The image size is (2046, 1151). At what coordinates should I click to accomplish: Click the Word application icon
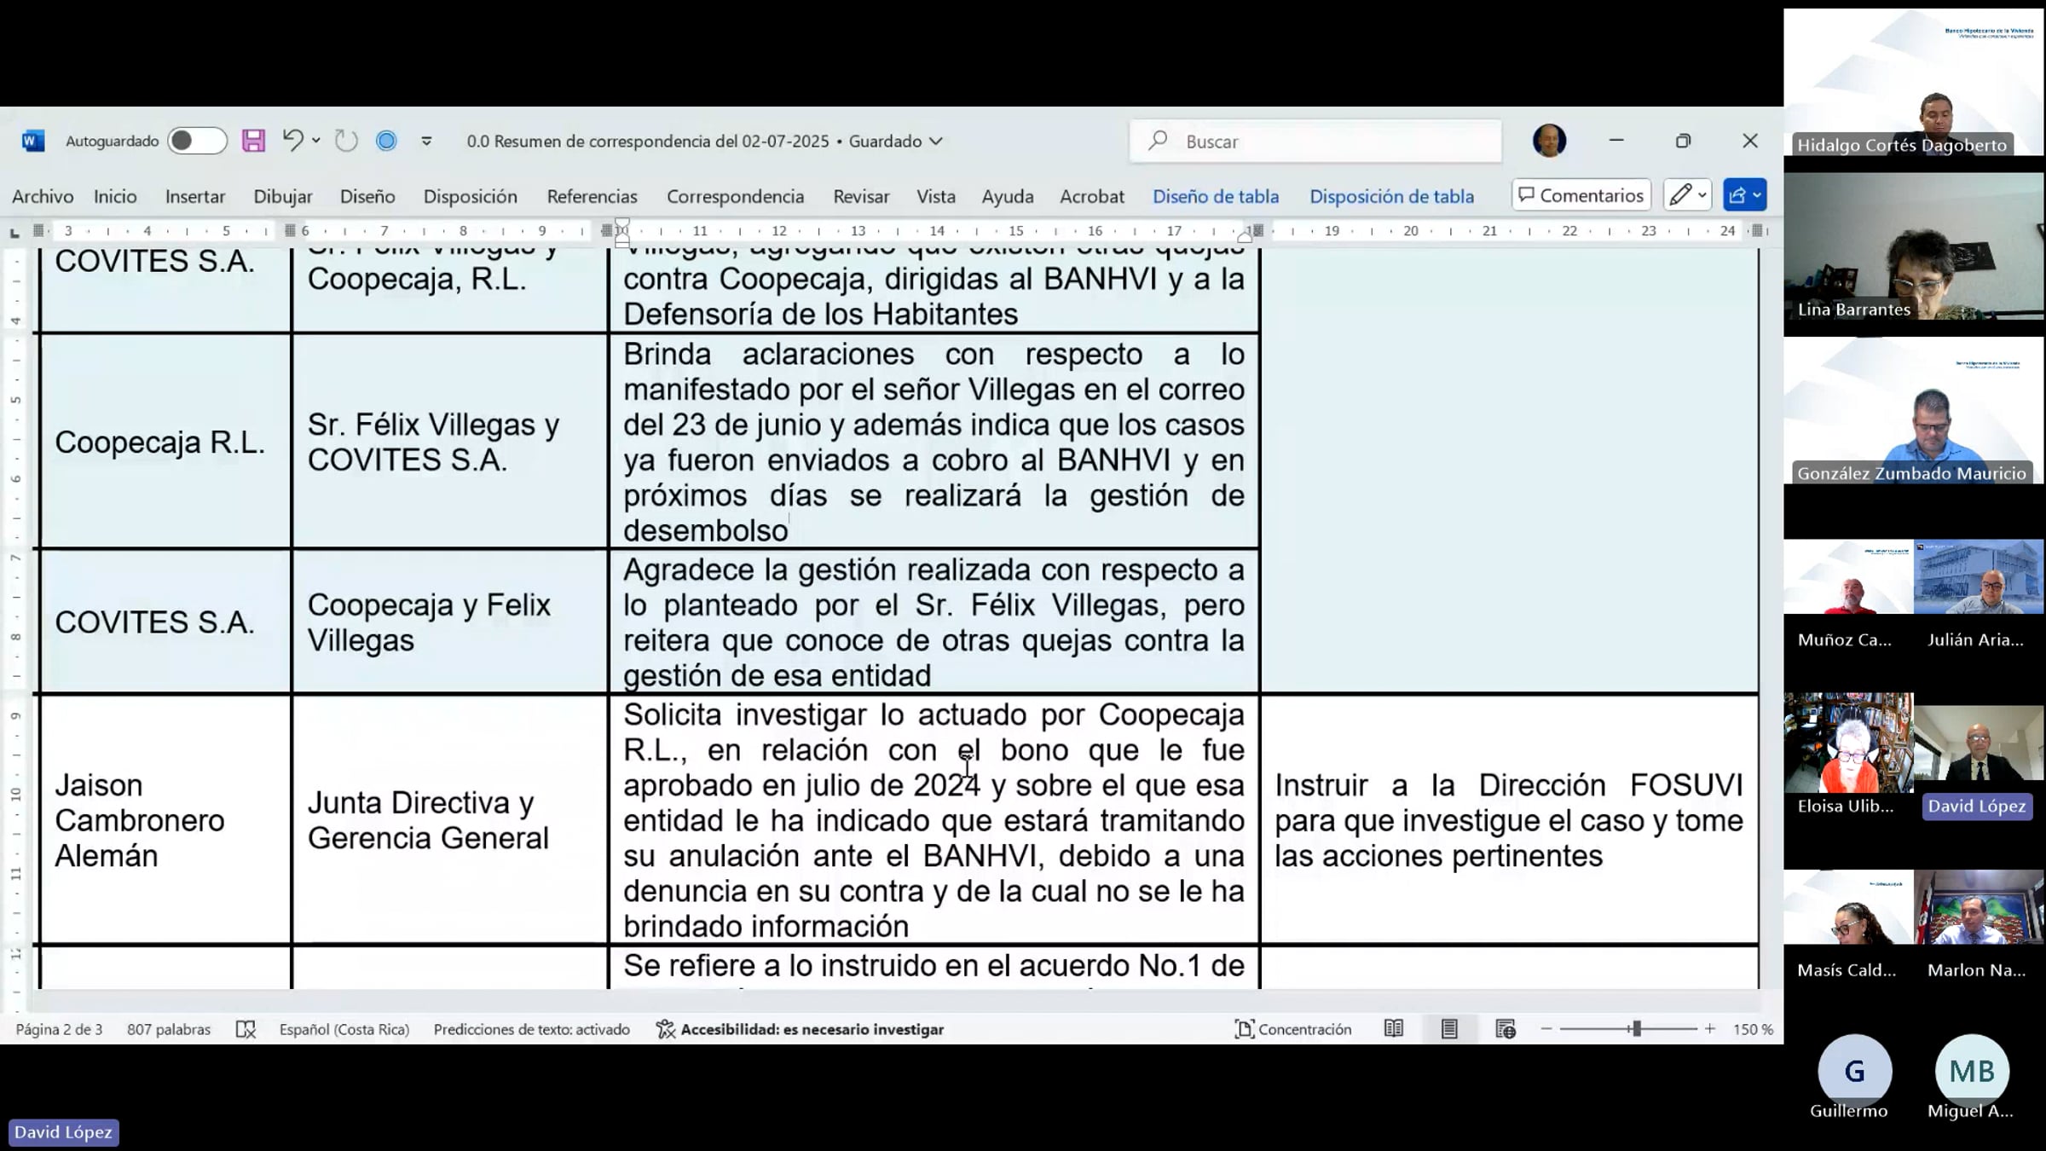[x=33, y=141]
